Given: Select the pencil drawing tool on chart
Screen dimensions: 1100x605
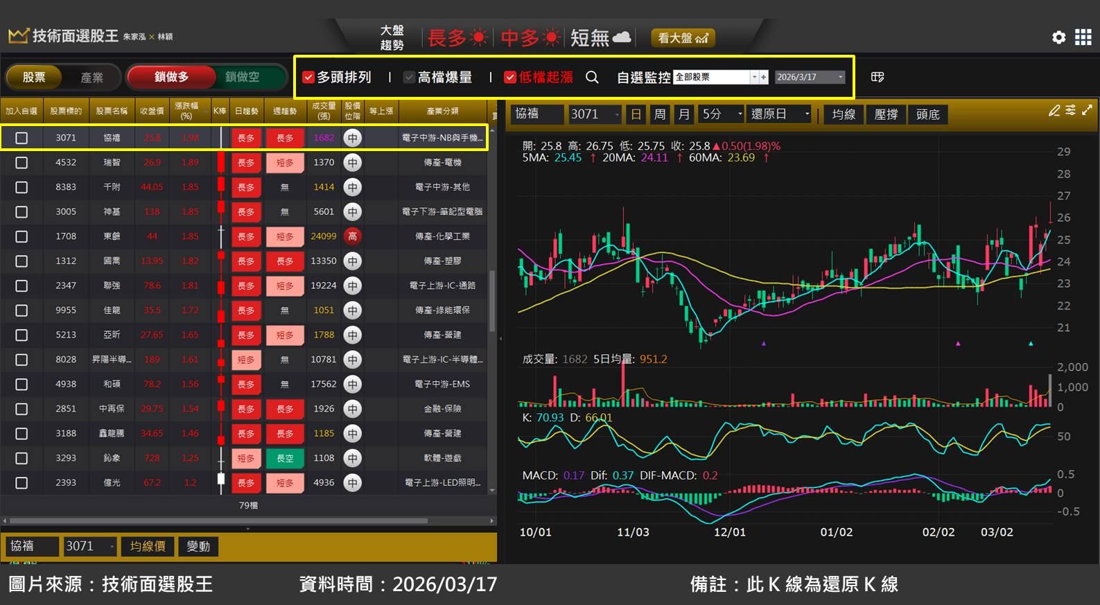Looking at the screenshot, I should 1054,110.
